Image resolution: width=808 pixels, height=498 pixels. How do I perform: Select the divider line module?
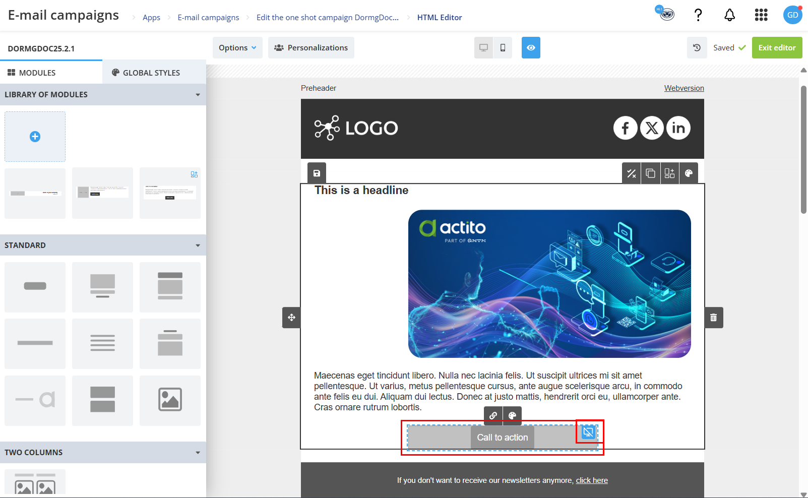[35, 343]
